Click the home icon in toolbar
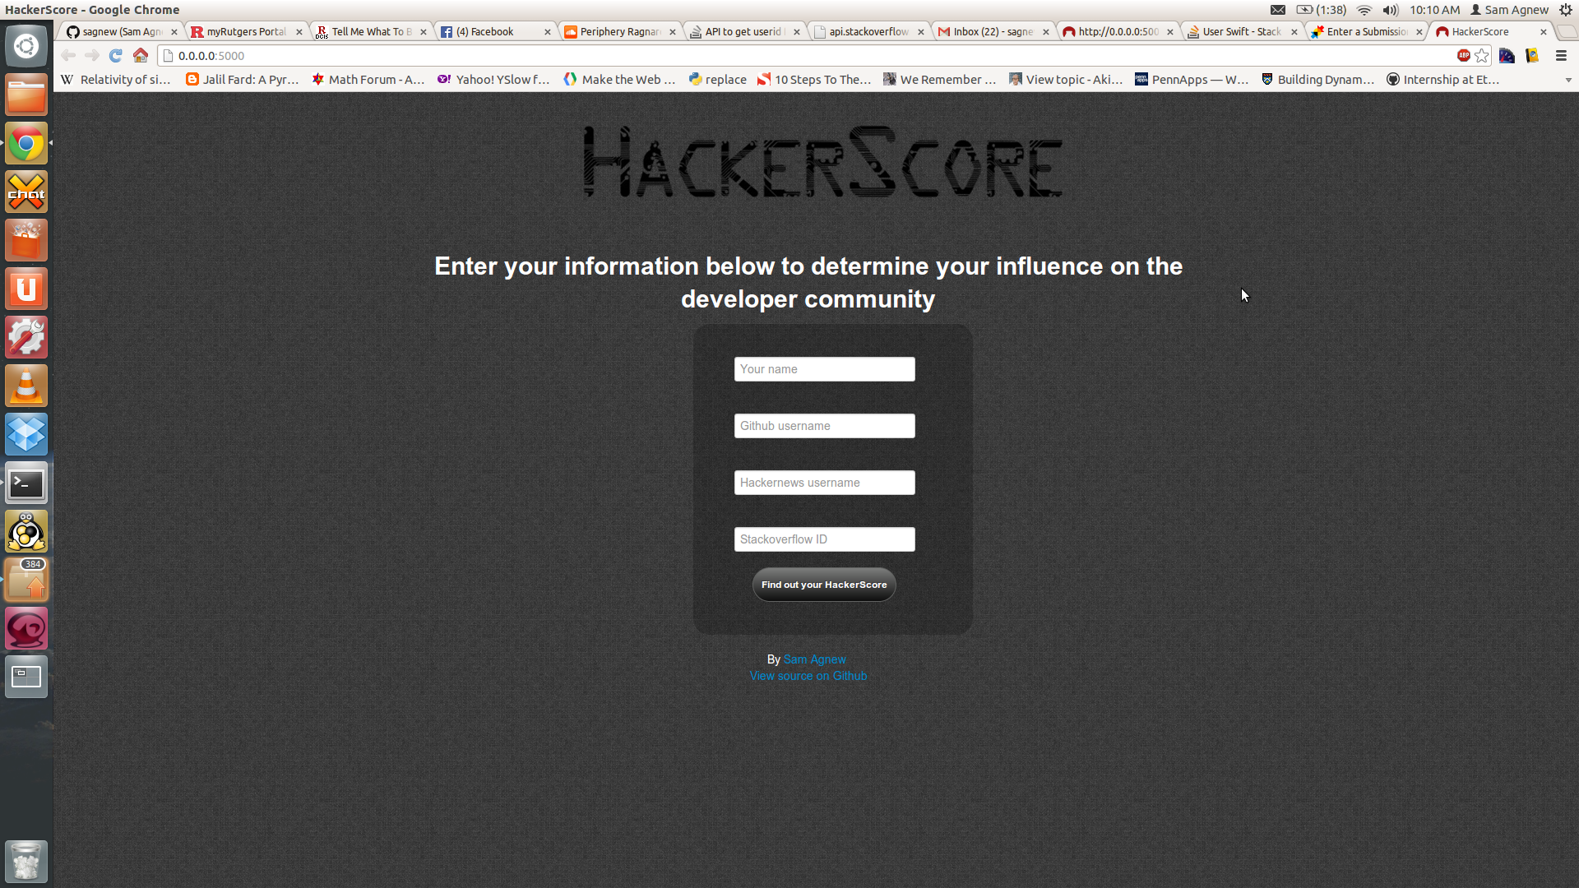Viewport: 1579px width, 888px height. click(141, 56)
